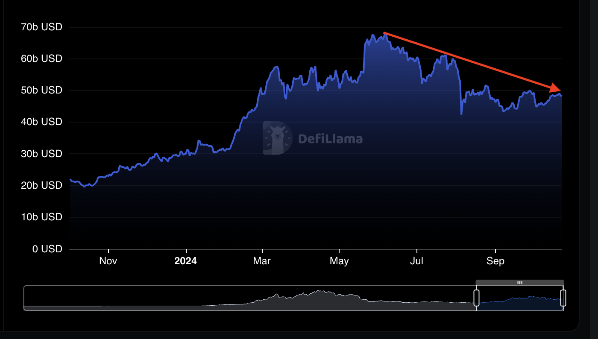Image resolution: width=598 pixels, height=339 pixels.
Task: Select the May label on the time axis
Action: tap(339, 261)
